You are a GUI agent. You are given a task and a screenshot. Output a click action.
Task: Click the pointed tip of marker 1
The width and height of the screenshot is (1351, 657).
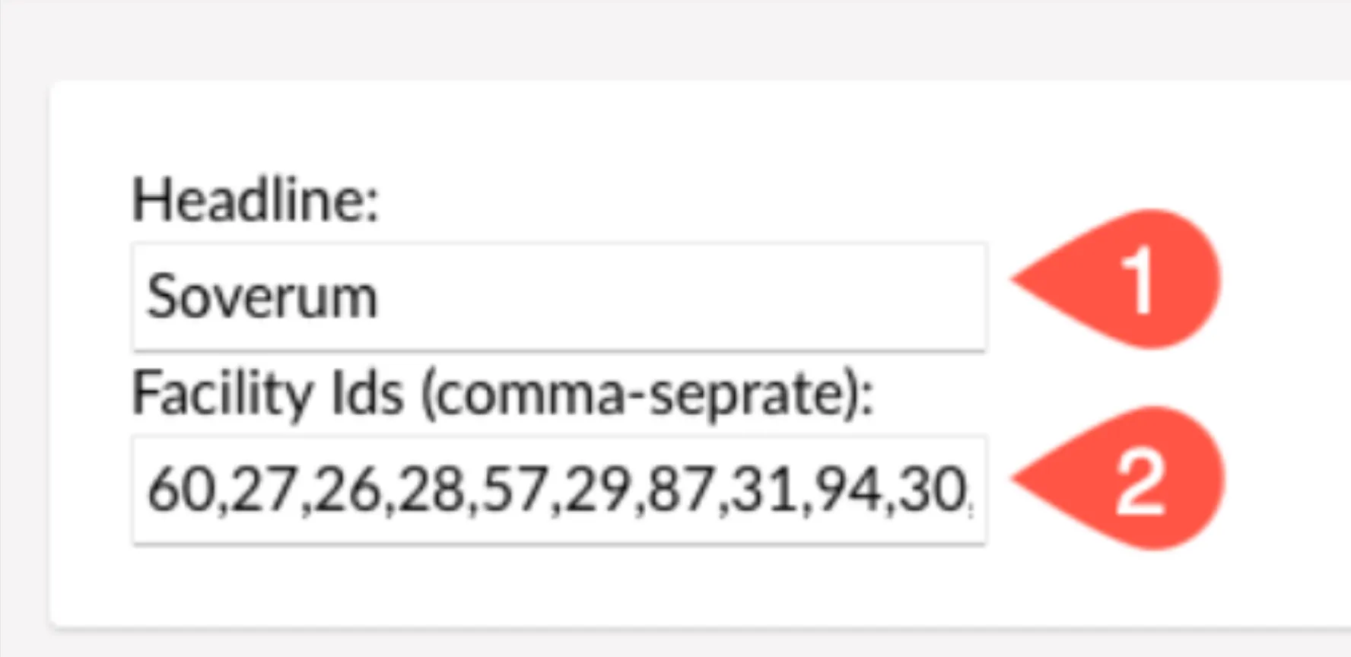pos(1018,280)
